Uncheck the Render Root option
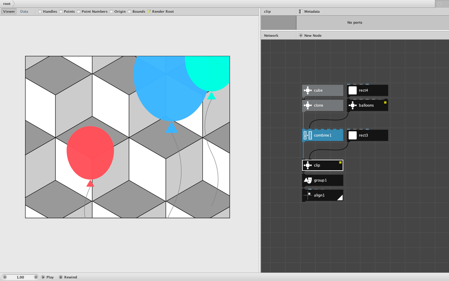The image size is (449, 281). point(149,12)
